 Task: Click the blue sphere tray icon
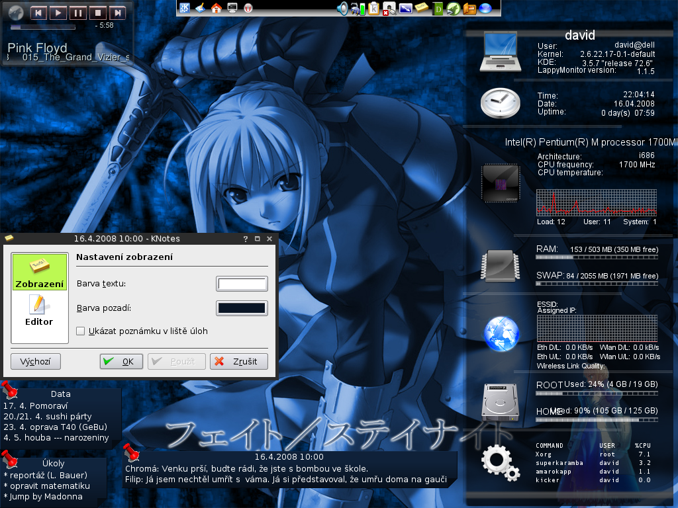tap(485, 8)
